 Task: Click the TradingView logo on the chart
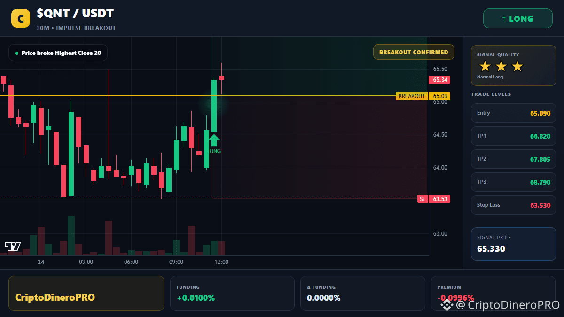(x=13, y=246)
